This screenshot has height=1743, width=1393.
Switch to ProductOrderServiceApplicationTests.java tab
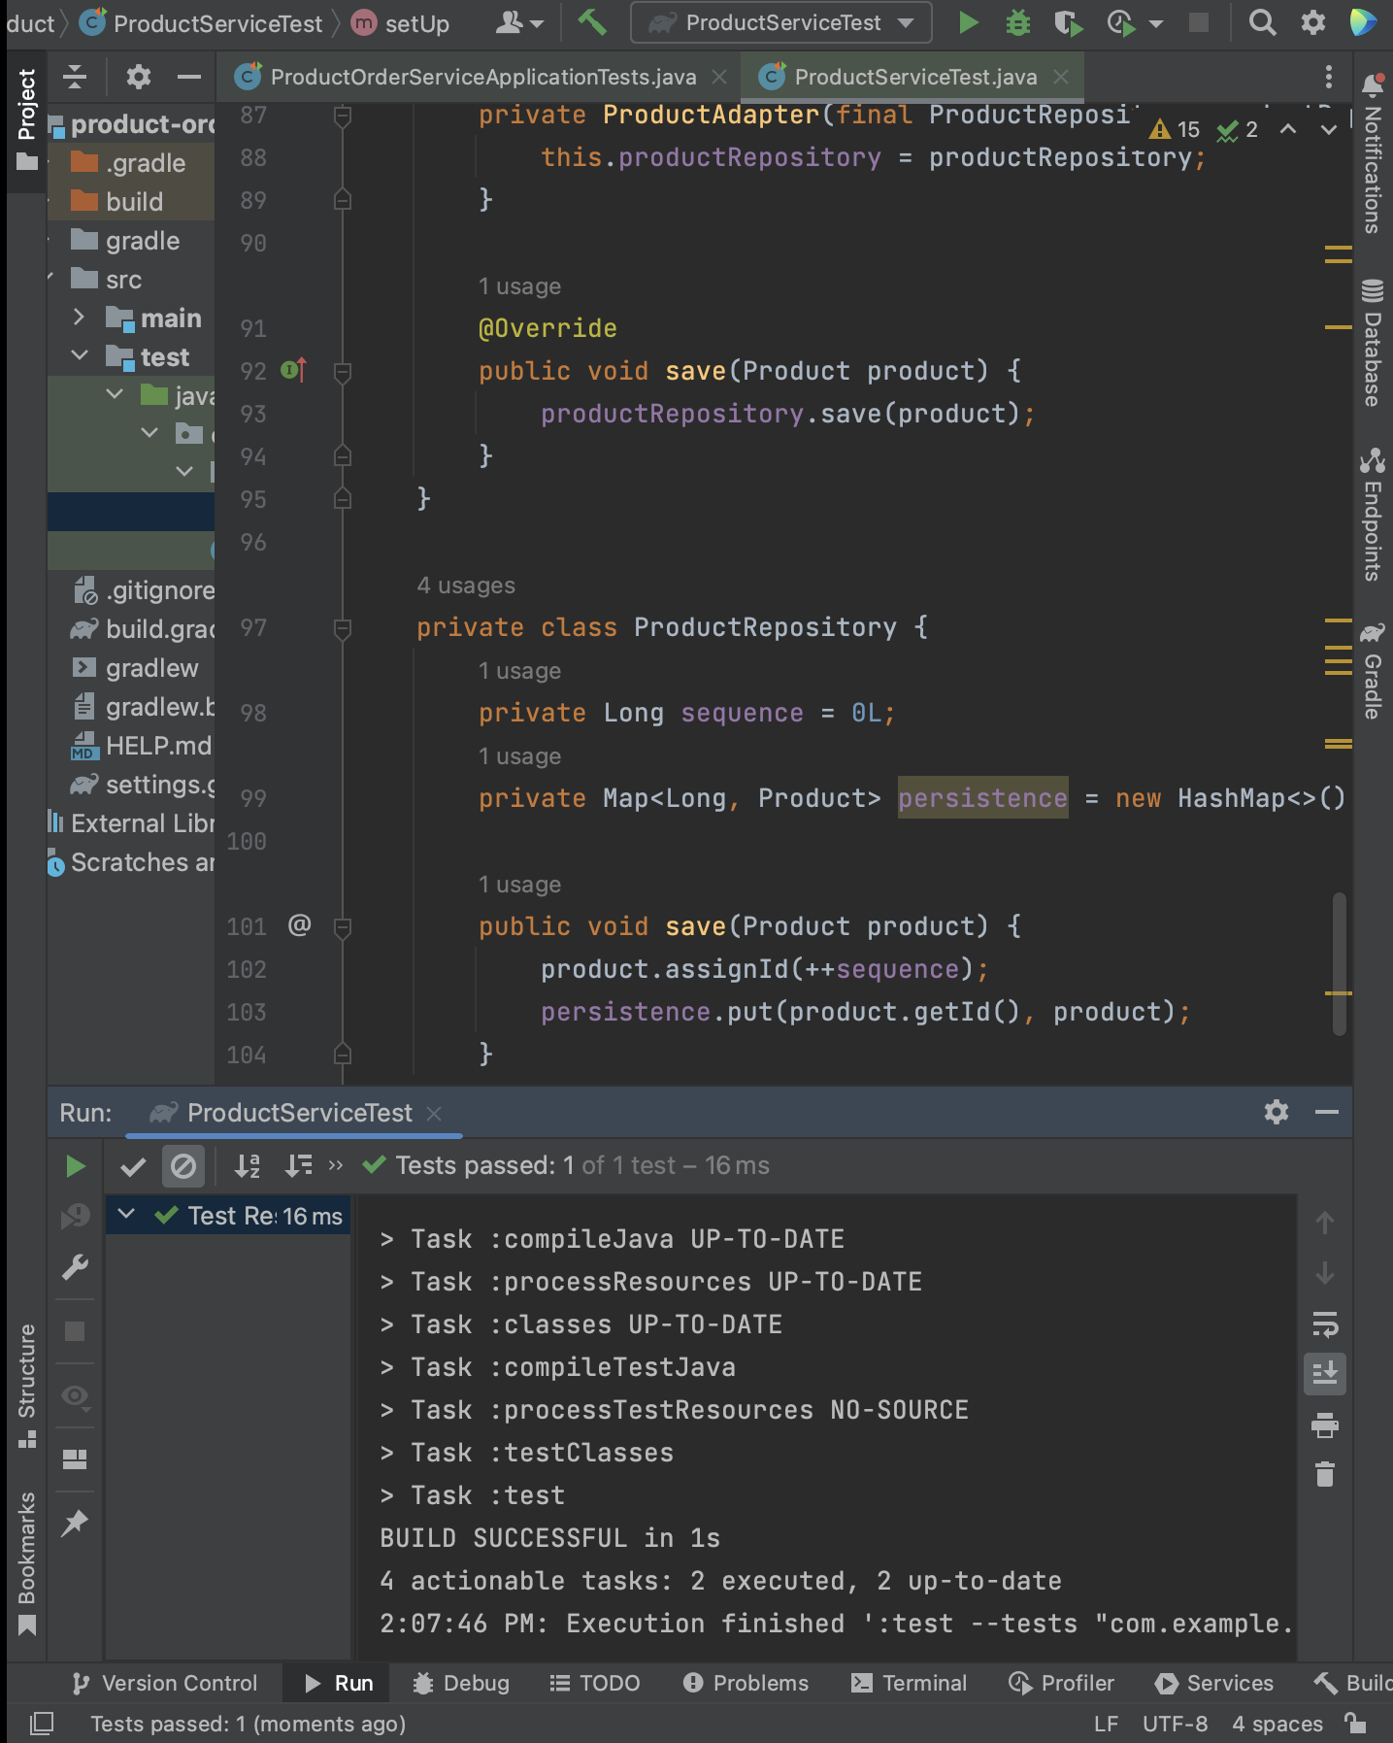pos(482,77)
